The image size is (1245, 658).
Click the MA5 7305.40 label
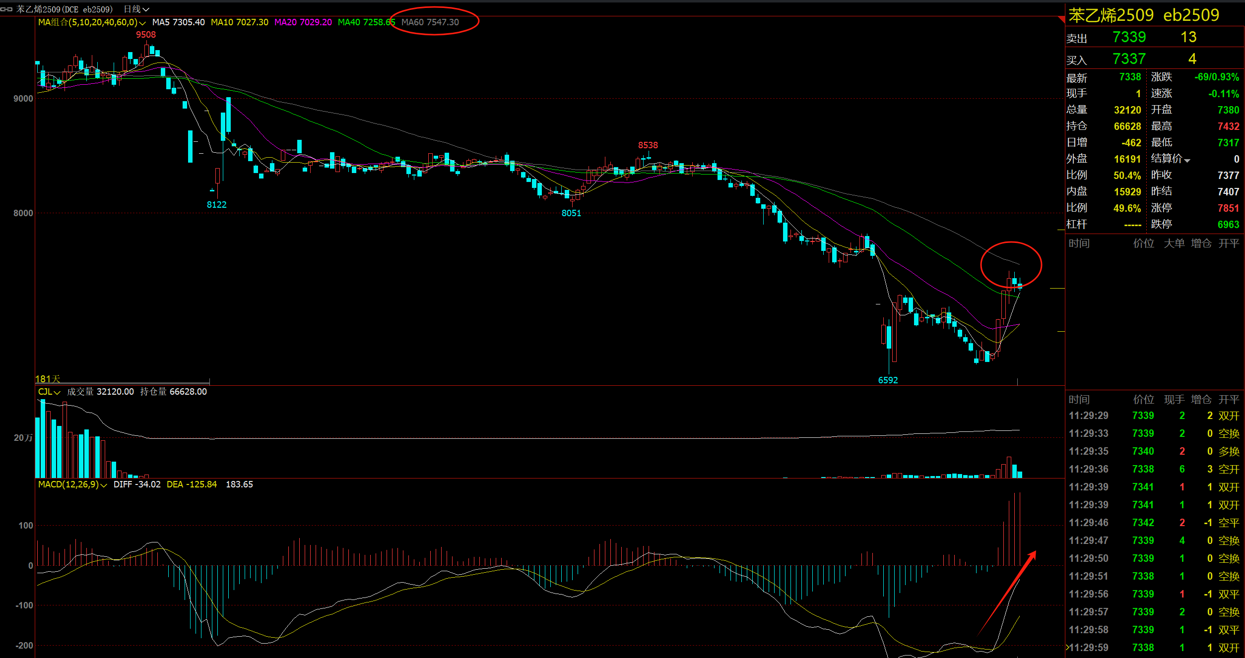tap(178, 22)
